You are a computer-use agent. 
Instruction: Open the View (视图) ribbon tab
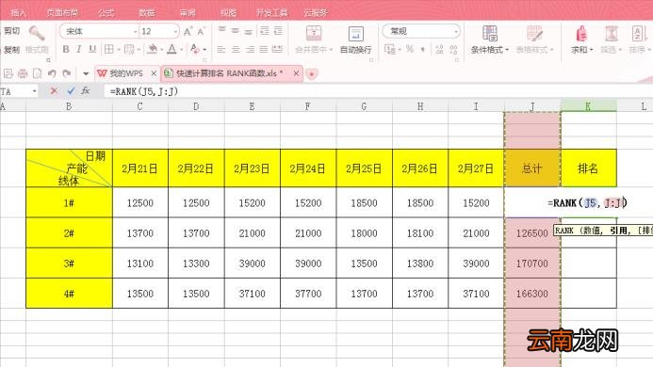(228, 12)
